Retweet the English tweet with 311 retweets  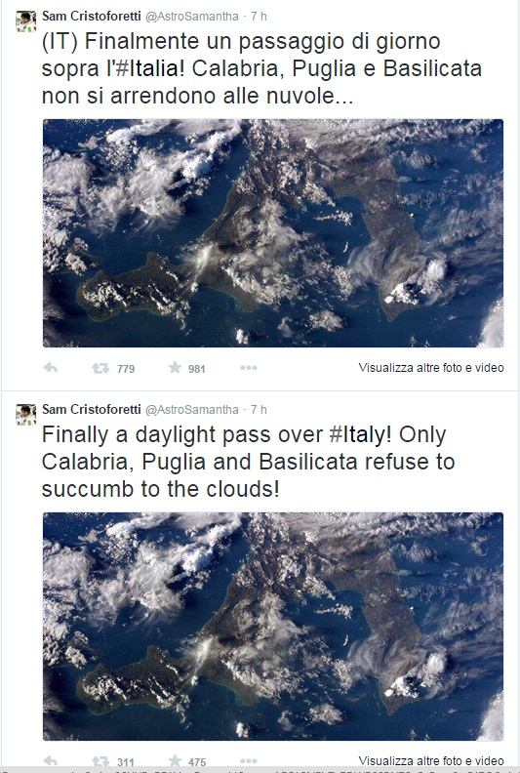tap(100, 761)
